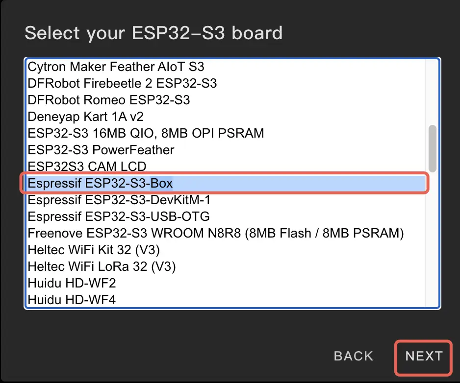
Task: Select DFRobot Romeo ESP32-S3 entry
Action: (x=109, y=100)
